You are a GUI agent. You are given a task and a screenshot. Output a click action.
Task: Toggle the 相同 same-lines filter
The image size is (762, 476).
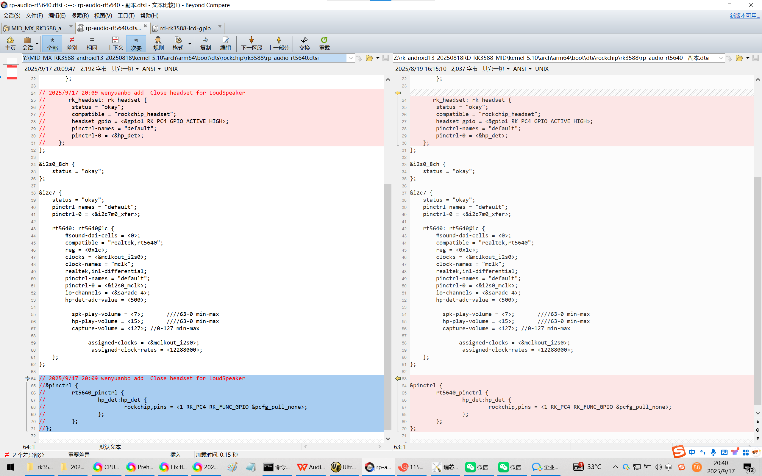tap(92, 43)
